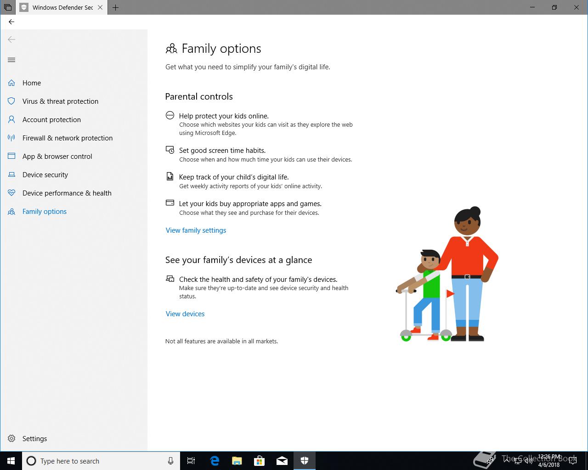This screenshot has width=588, height=470.
Task: Click the screen time habits clock icon
Action: [170, 150]
